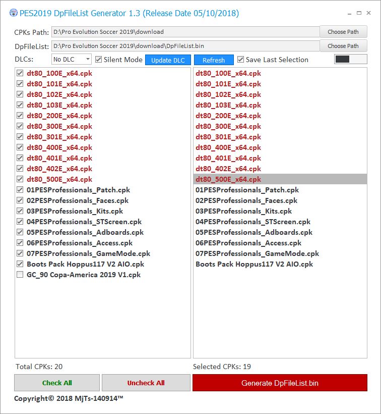Image resolution: width=381 pixels, height=414 pixels.
Task: Uncheck 05PESProfessionals_Adboards.cpk checkbox
Action: tap(20, 232)
